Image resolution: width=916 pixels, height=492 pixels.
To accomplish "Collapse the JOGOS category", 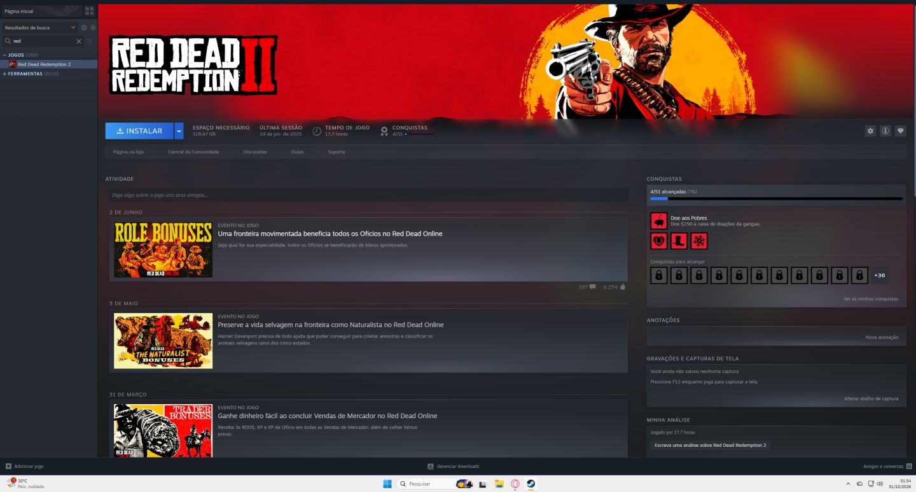I will (5, 55).
